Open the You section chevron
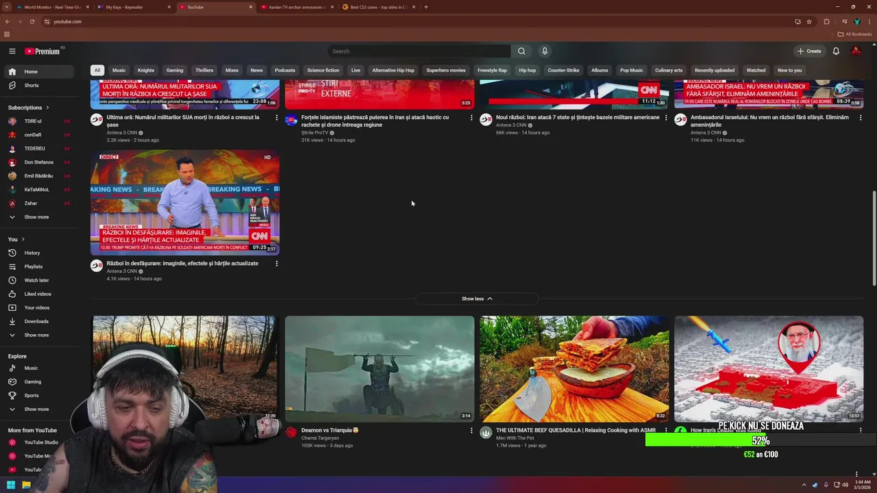This screenshot has width=877, height=493. tap(23, 239)
